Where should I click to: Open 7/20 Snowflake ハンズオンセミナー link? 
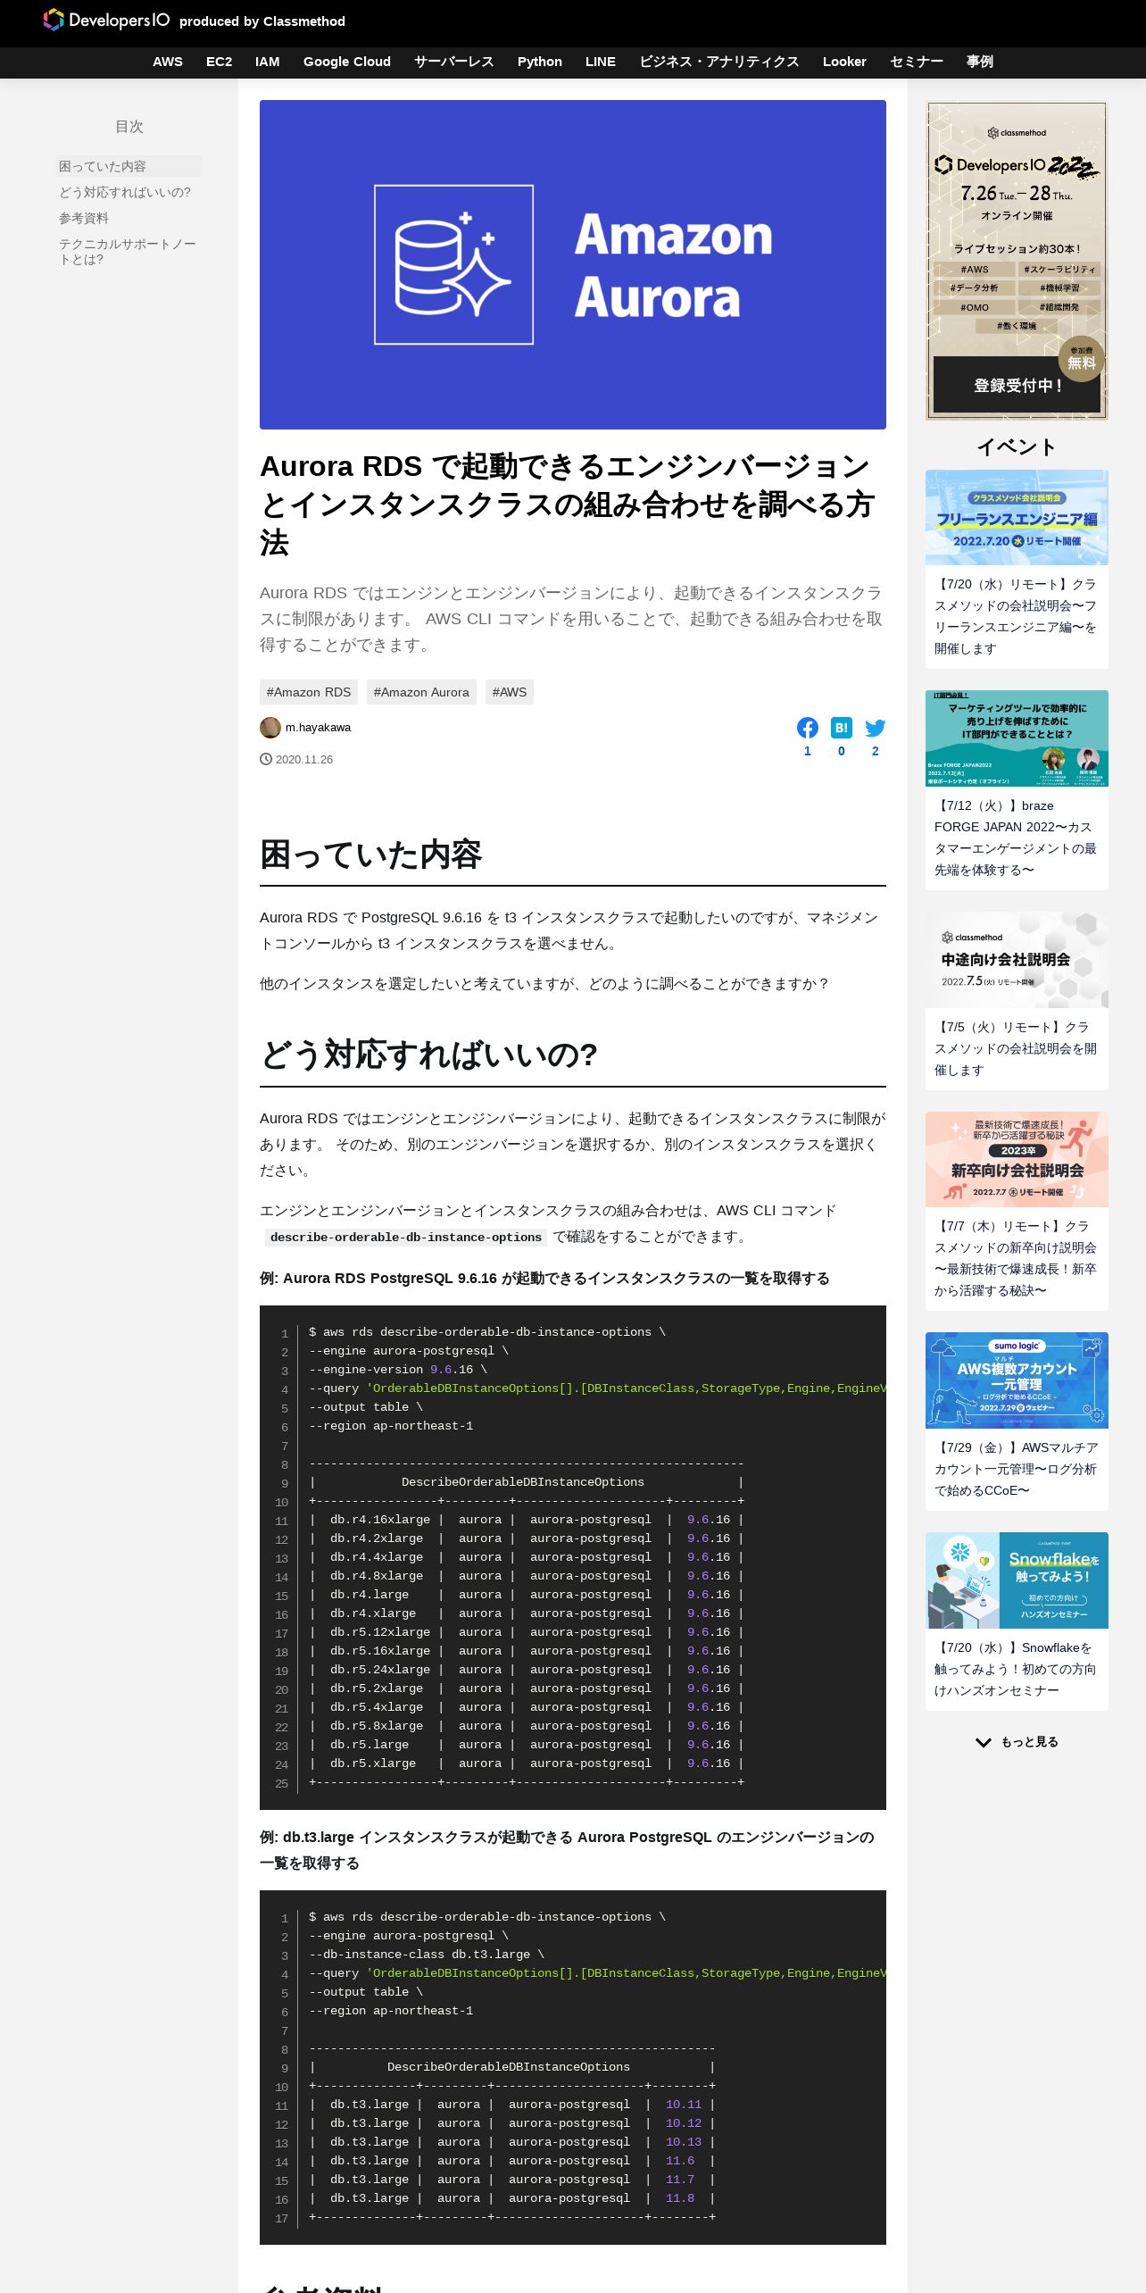pyautogui.click(x=1017, y=1669)
